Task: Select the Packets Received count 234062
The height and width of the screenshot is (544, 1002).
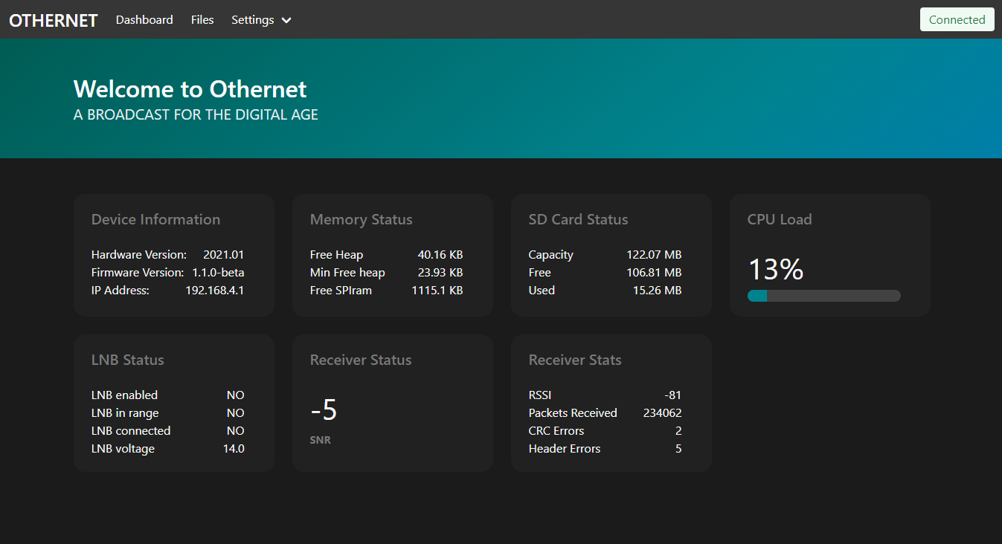Action: [x=662, y=413]
